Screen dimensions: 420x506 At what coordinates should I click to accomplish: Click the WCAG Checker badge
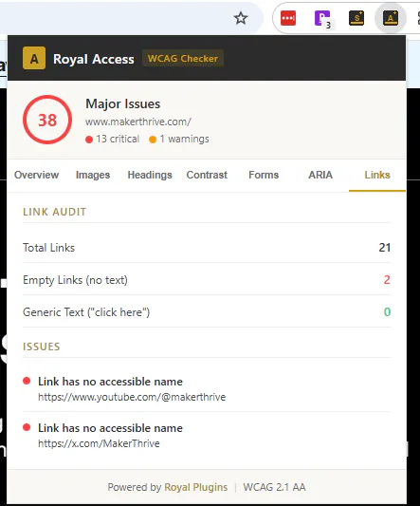[x=183, y=59]
